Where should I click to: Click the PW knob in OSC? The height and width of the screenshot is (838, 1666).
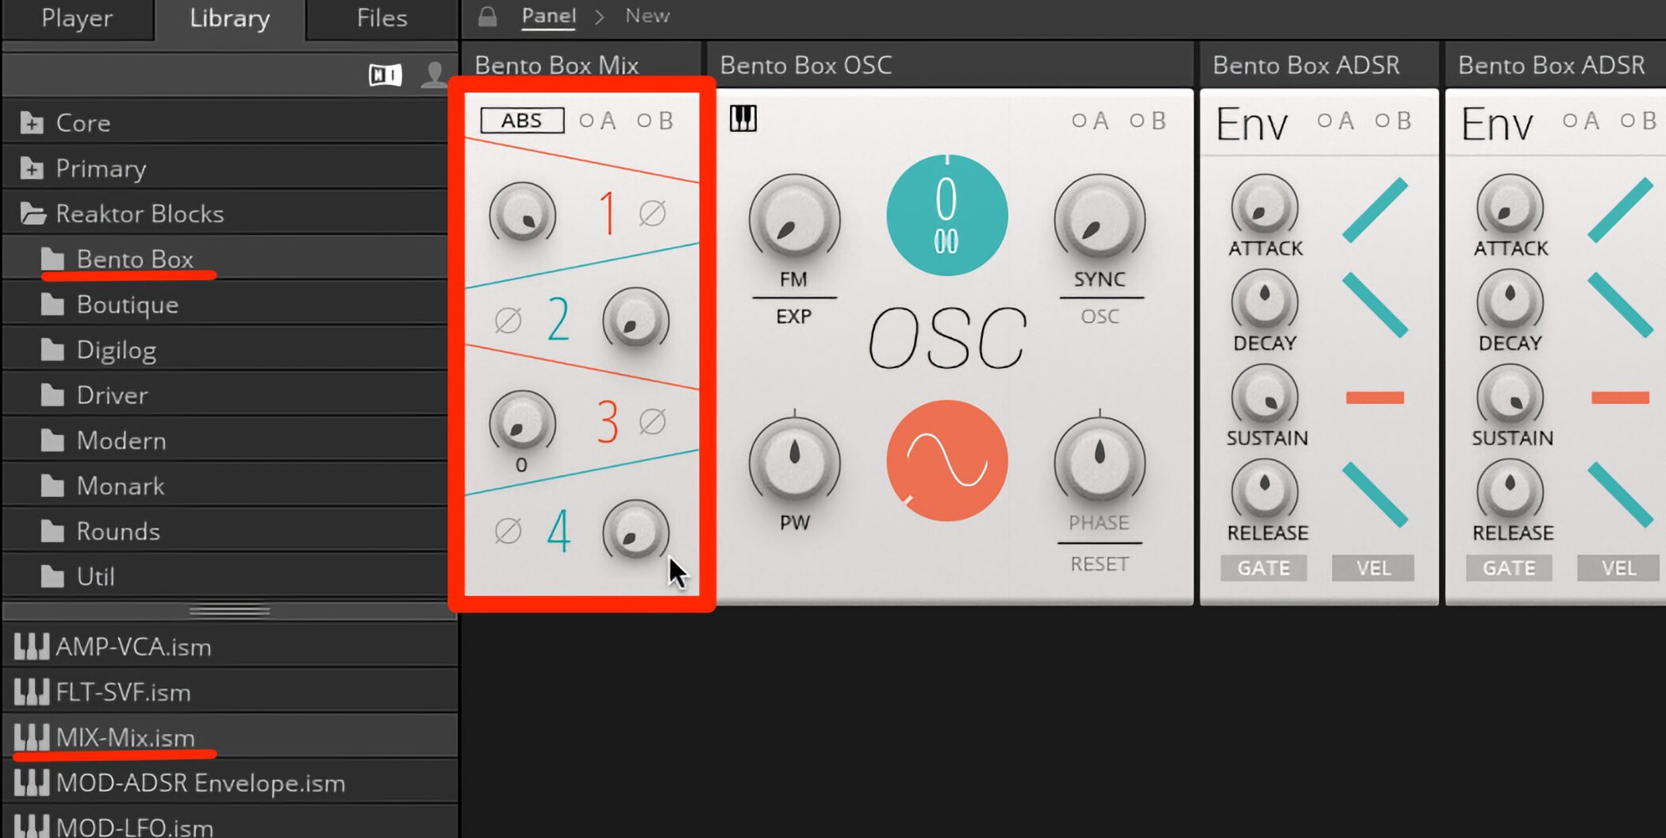[x=794, y=462]
